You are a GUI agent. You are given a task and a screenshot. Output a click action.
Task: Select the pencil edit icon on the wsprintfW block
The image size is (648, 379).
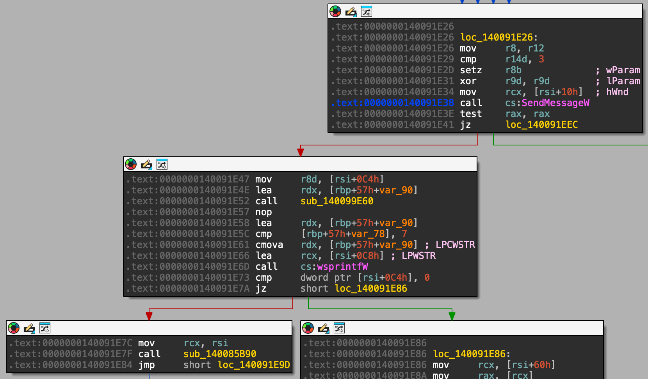coord(146,164)
